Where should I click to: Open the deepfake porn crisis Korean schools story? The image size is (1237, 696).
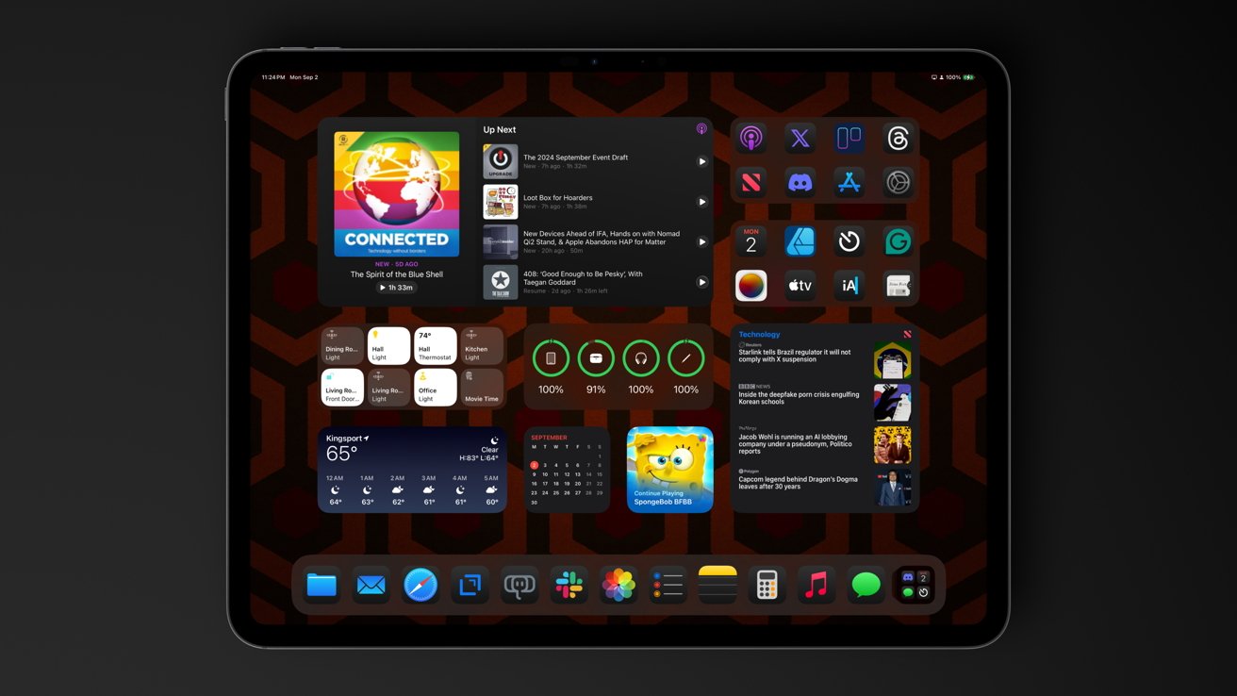[824, 401]
